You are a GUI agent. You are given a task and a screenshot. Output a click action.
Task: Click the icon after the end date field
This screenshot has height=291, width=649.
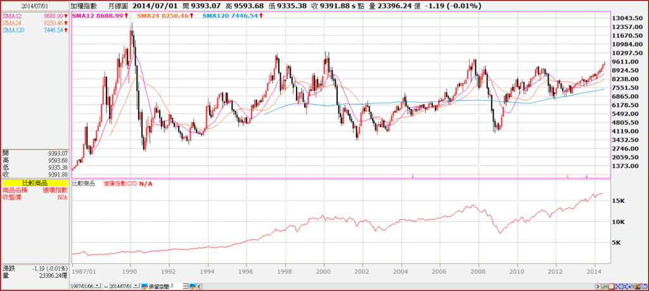coord(145,287)
